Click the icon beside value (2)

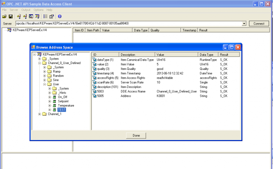pyautogui.click(x=95, y=64)
